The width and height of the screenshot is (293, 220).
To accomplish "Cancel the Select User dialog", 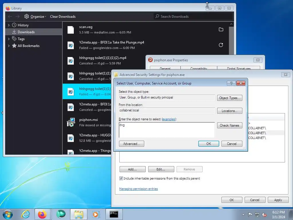I will [x=232, y=144].
